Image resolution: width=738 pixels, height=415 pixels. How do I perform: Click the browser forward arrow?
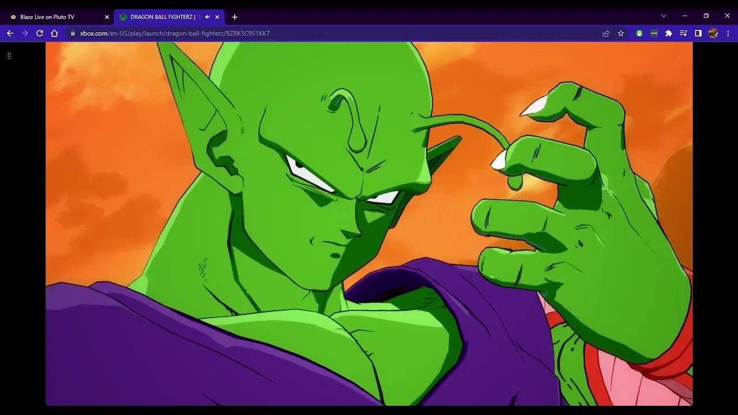tap(25, 33)
